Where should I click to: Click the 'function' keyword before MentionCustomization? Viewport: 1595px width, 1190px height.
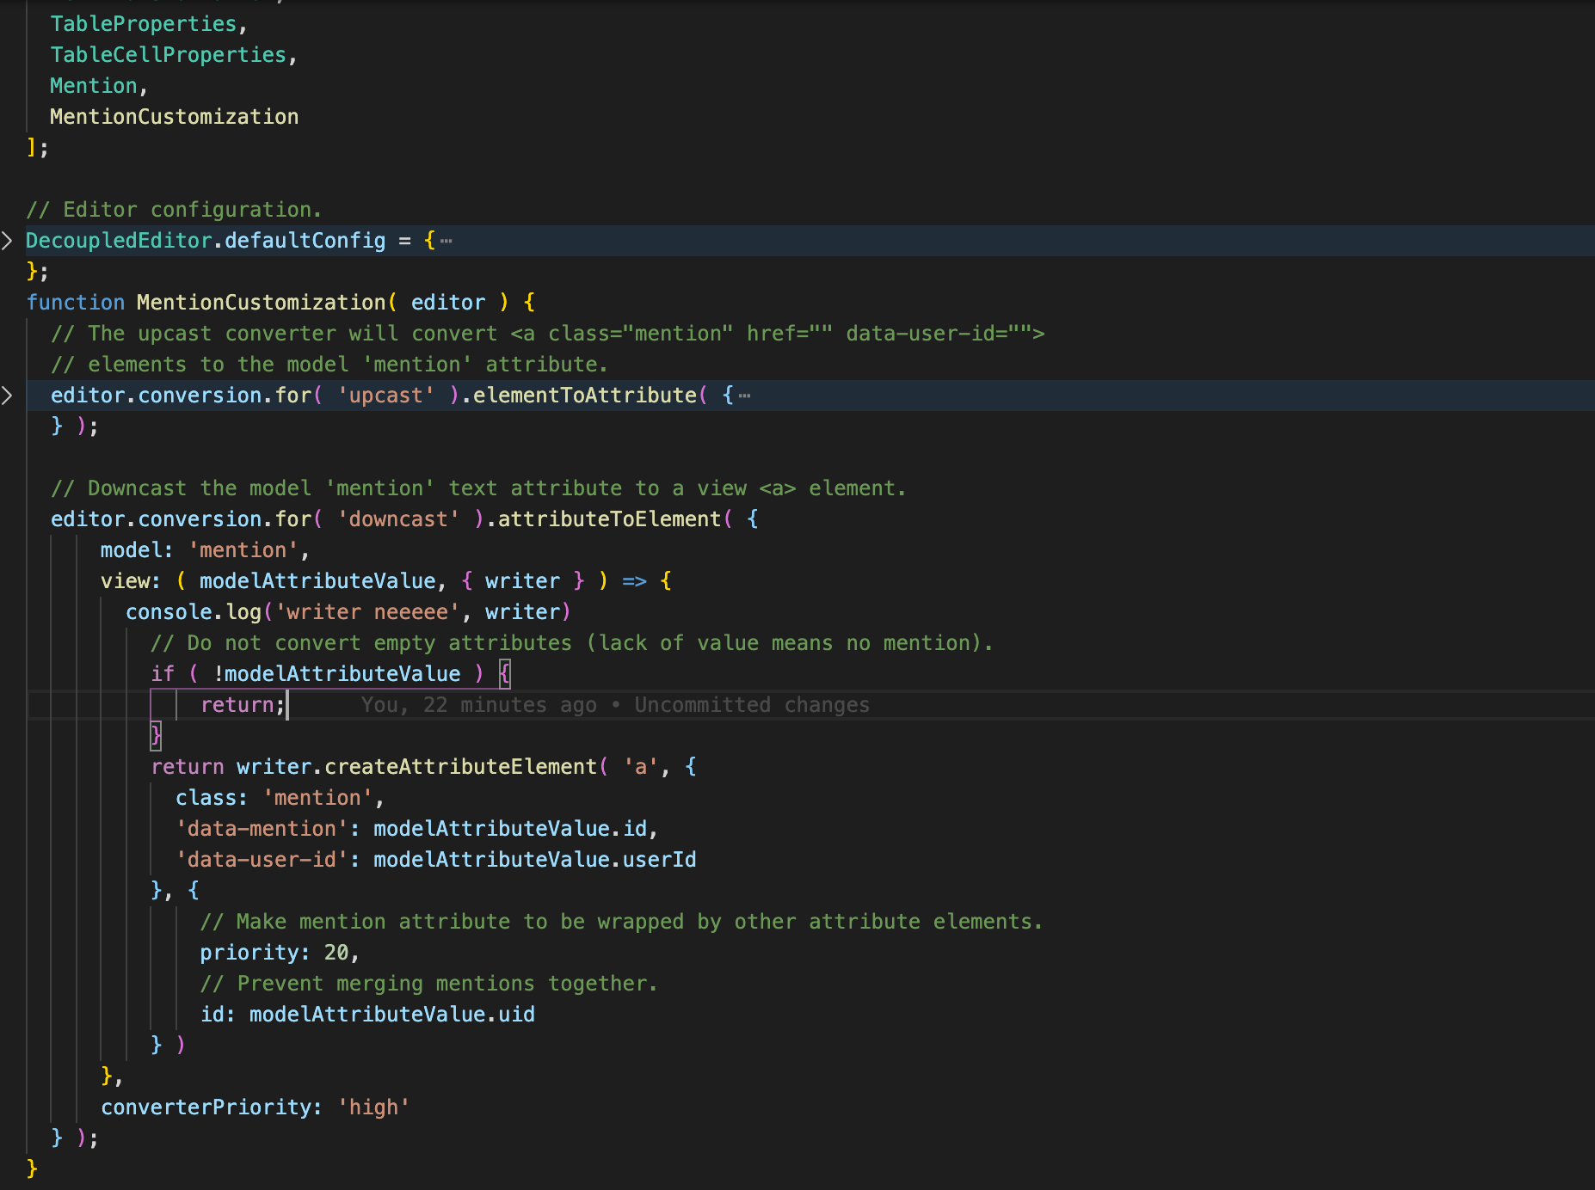click(76, 303)
